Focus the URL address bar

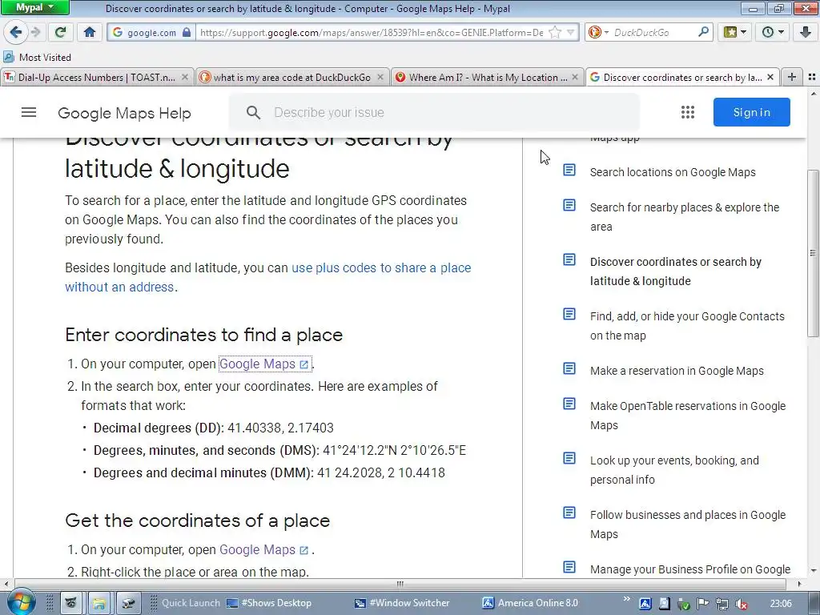point(372,32)
